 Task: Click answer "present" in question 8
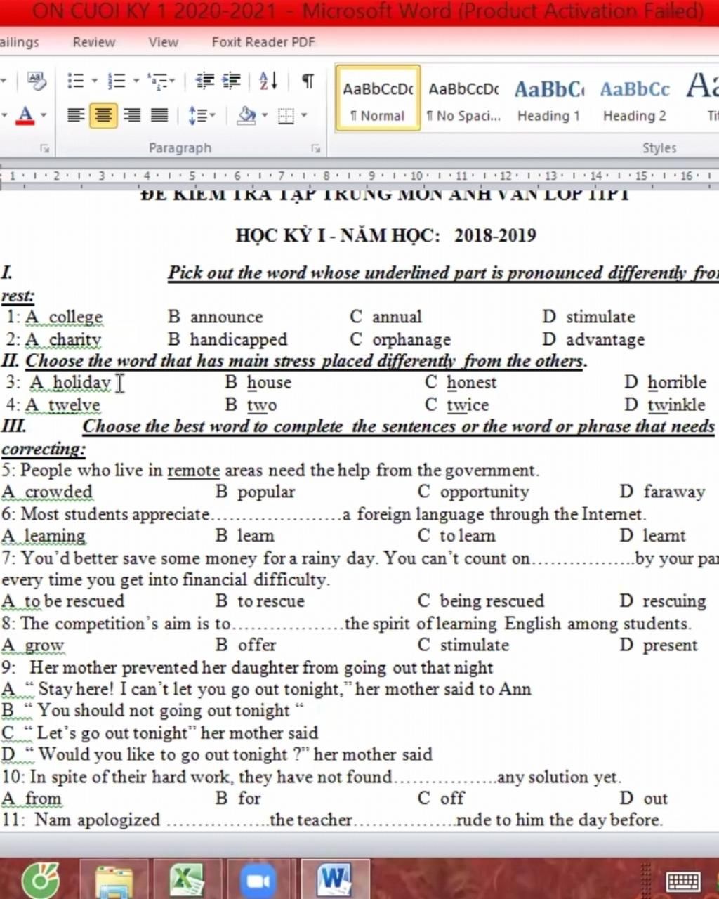pyautogui.click(x=670, y=645)
